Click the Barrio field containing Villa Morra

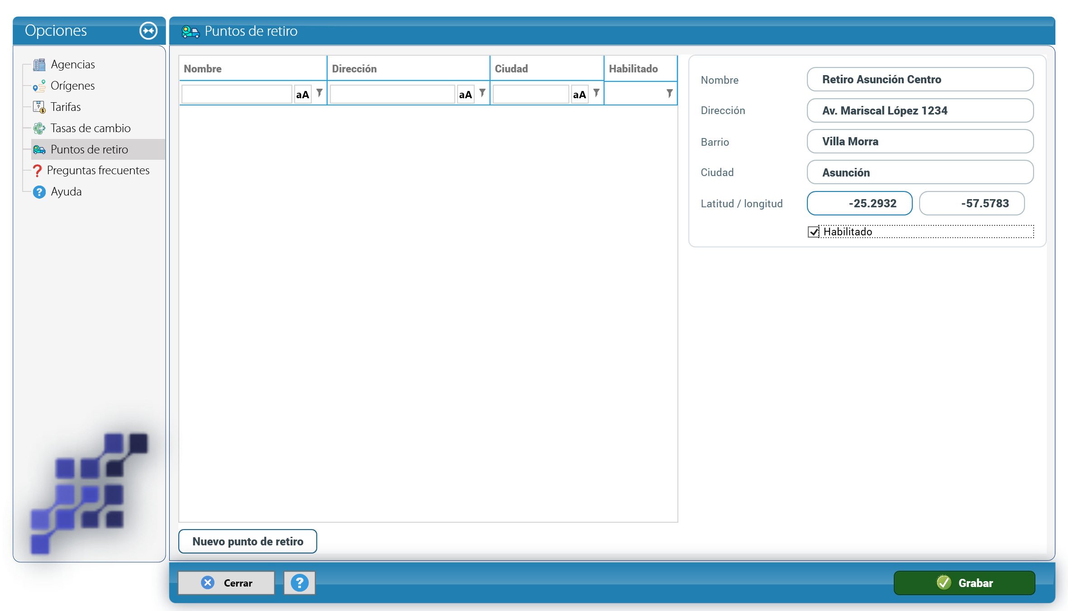pyautogui.click(x=920, y=142)
